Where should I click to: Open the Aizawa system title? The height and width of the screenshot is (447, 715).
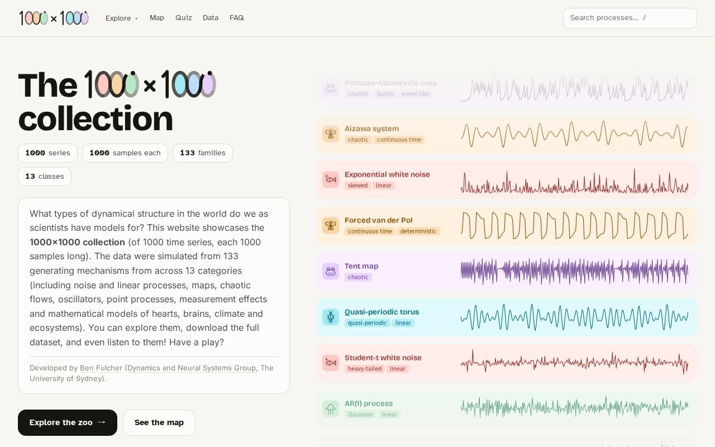pyautogui.click(x=371, y=129)
